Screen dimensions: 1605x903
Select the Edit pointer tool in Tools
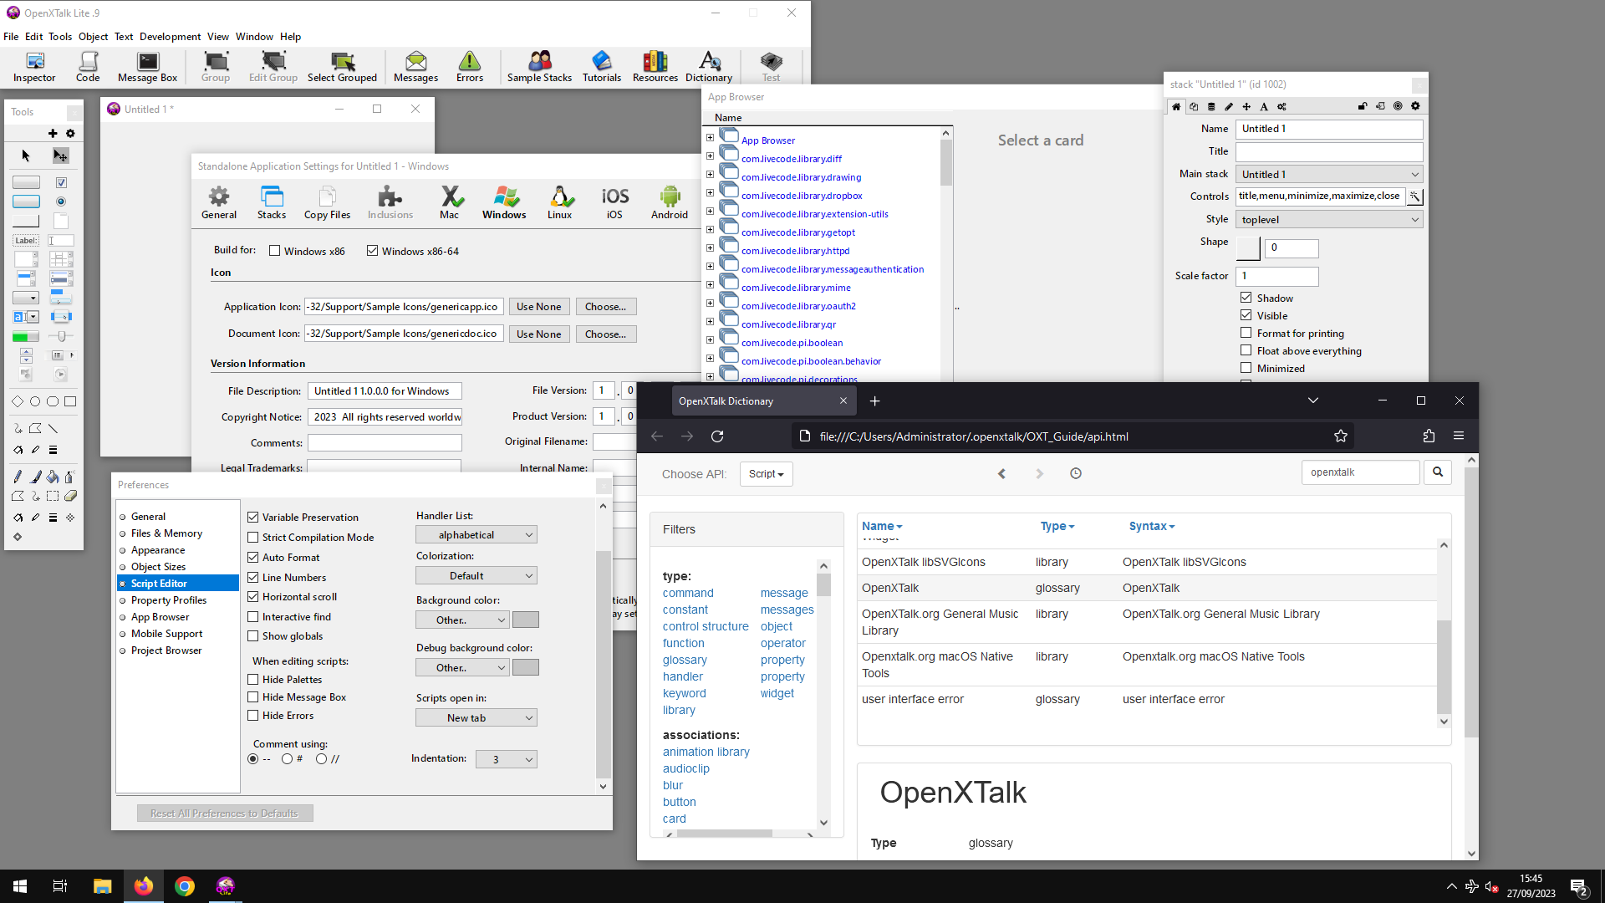(x=60, y=156)
